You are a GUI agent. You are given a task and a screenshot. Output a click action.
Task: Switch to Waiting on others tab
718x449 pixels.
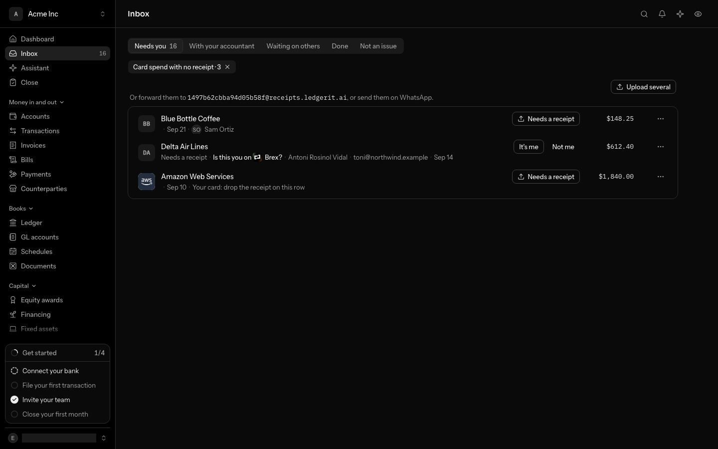(x=293, y=46)
